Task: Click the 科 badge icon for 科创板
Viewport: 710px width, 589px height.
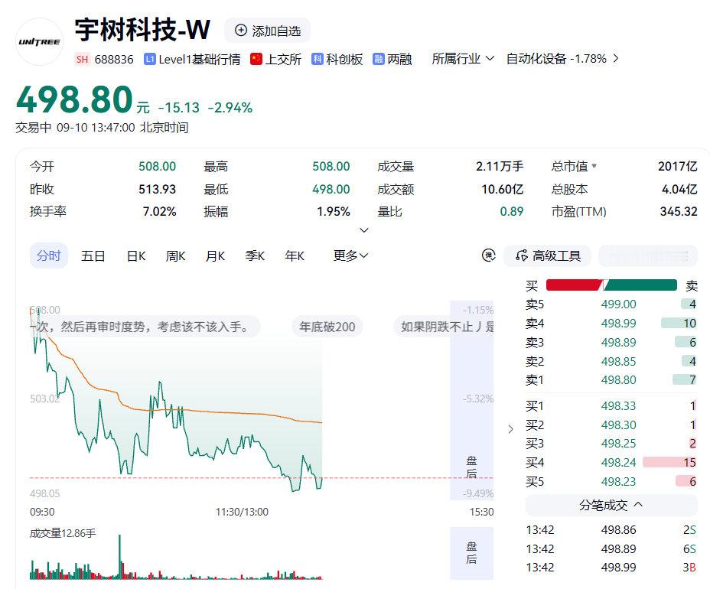Action: tap(317, 59)
